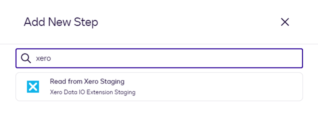Select the Read from Xero Staging step
318x138 pixels.
coord(87,82)
